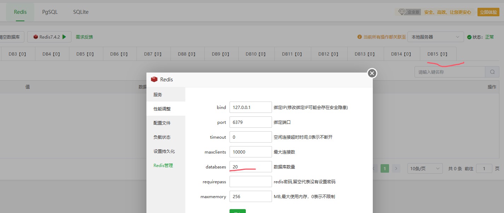Open the 配置文件 section

pyautogui.click(x=166, y=123)
